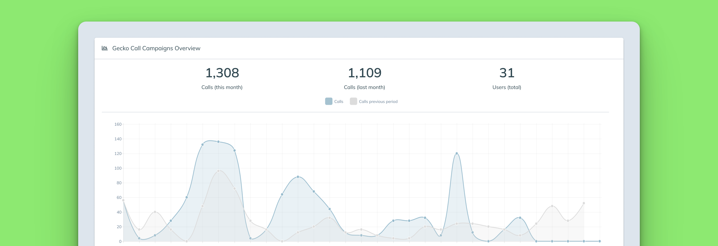Click the Calls previous period legend label
The height and width of the screenshot is (246, 718).
[x=378, y=102]
